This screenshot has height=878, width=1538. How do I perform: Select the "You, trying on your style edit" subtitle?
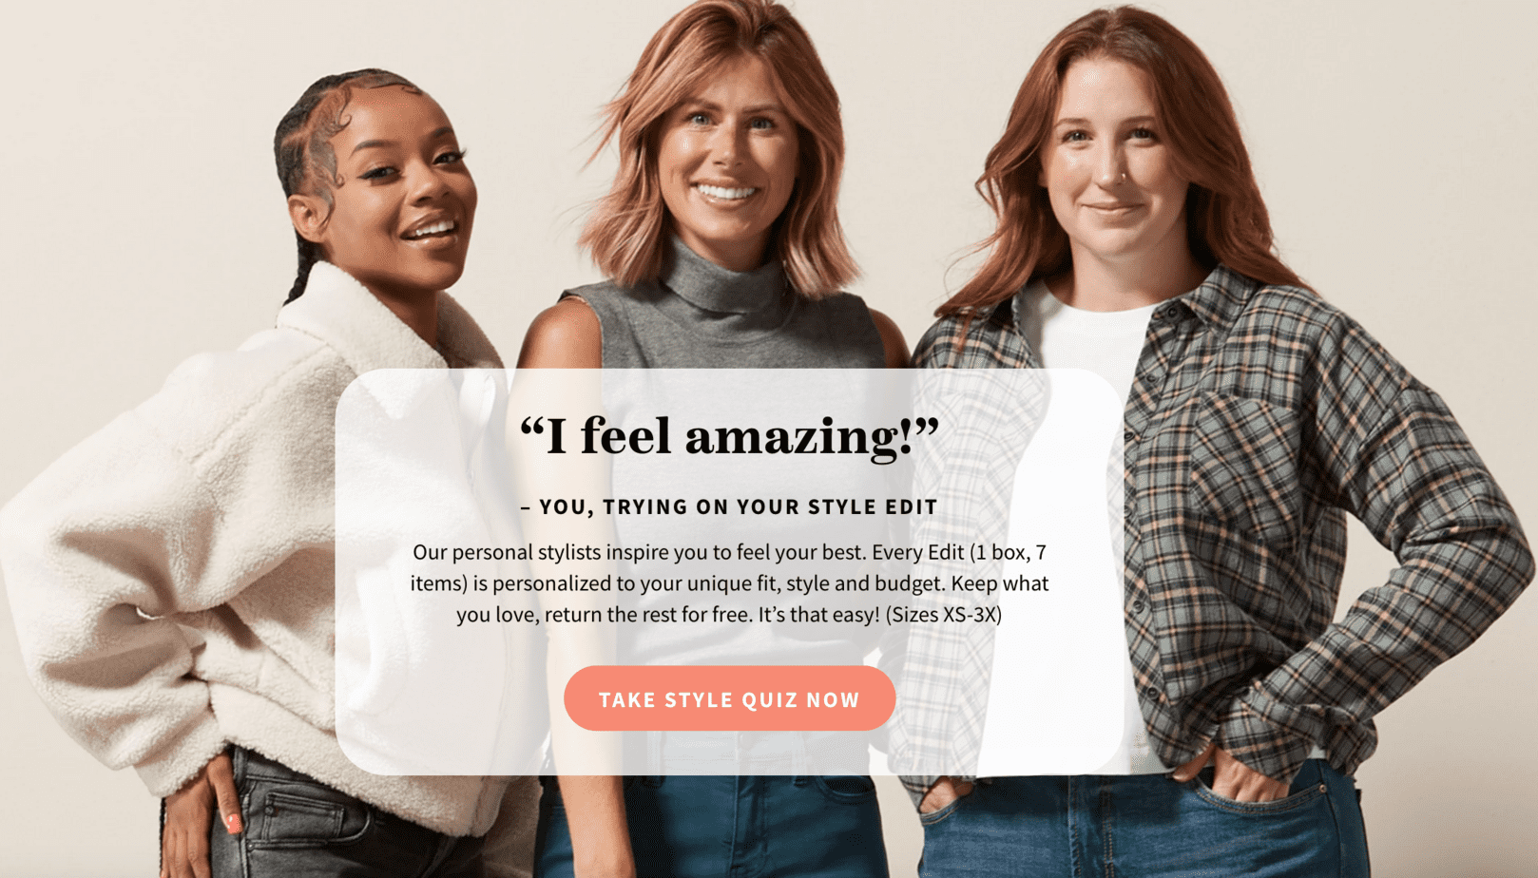(729, 507)
